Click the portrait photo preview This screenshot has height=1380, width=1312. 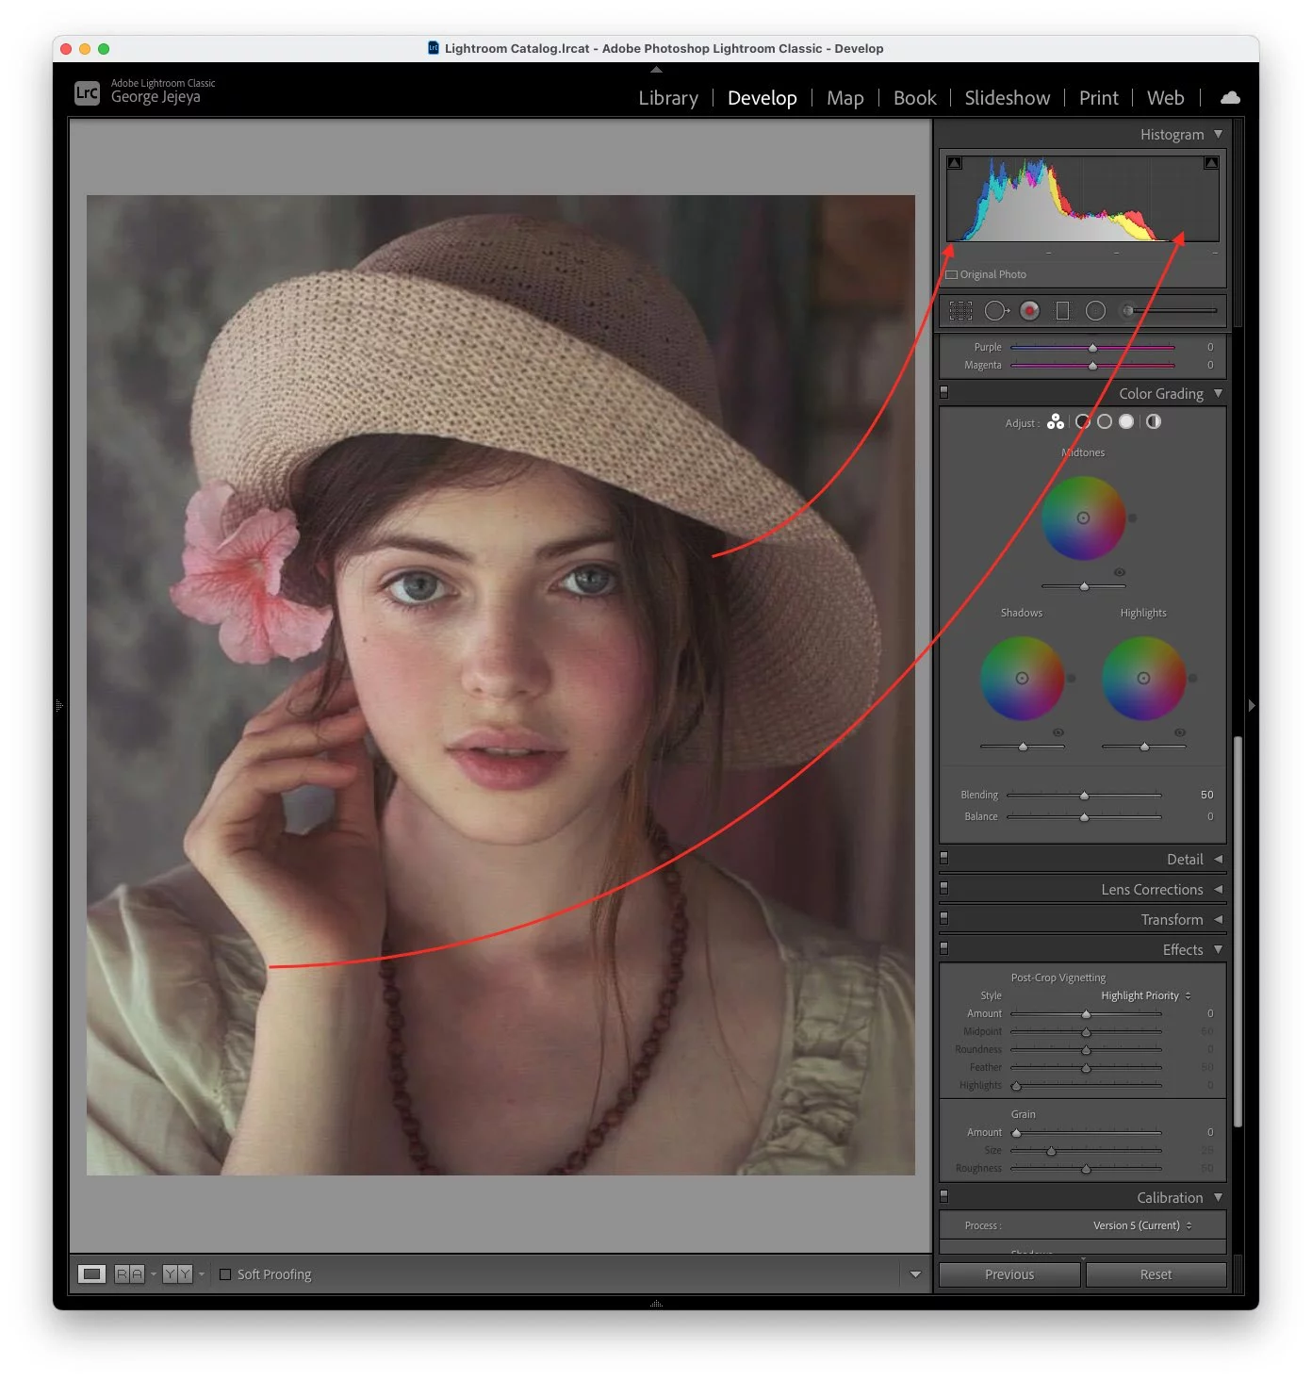point(500,685)
